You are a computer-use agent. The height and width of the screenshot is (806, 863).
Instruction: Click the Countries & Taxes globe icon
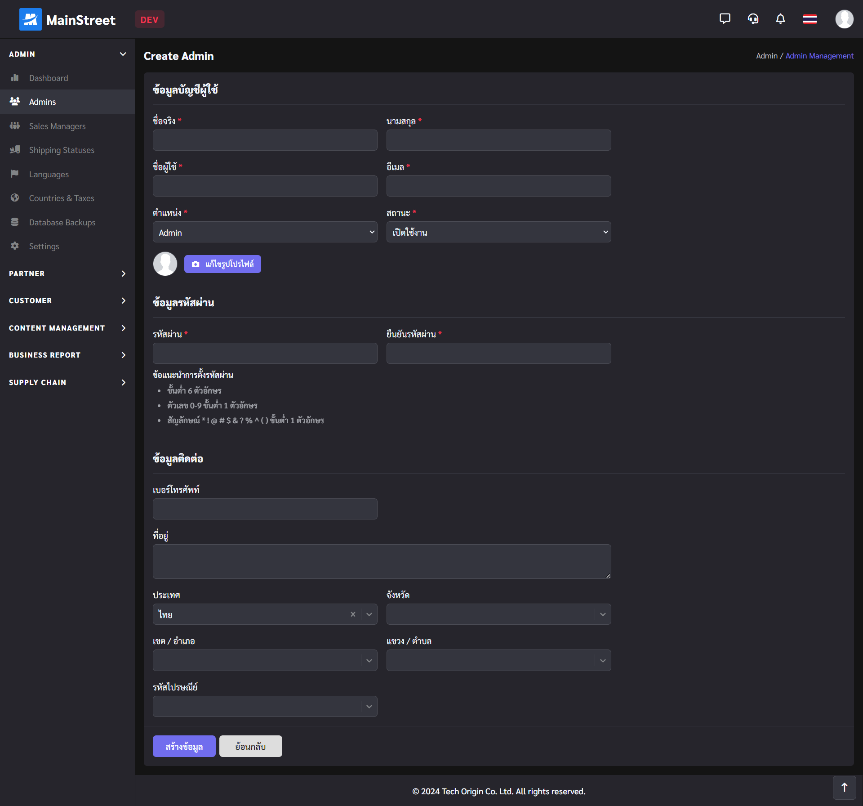15,198
